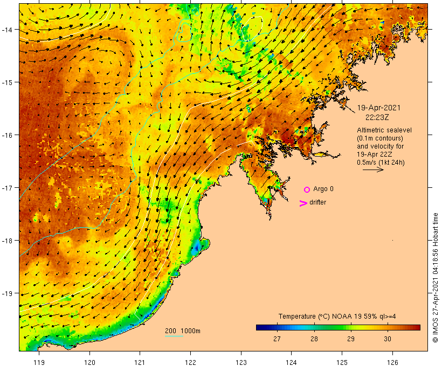Click the latitude label -14
Screen dimensions: 442x366
tap(7, 30)
